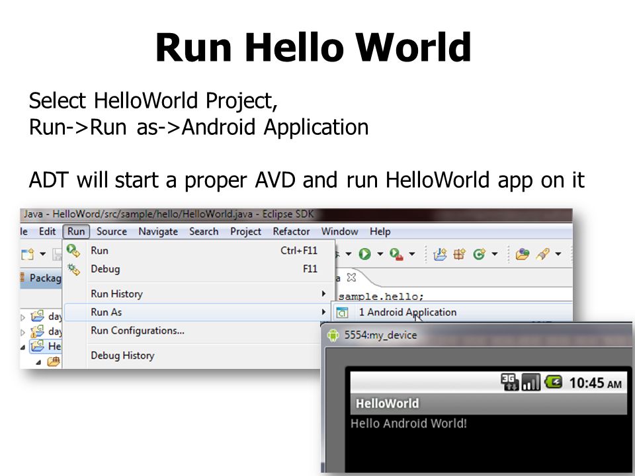Click the Package Explorer view icon
Image resolution: width=635 pixels, height=476 pixels.
pos(22,278)
